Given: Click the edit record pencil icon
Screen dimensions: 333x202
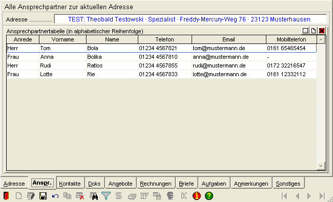Looking at the screenshot, I should click(31, 196).
